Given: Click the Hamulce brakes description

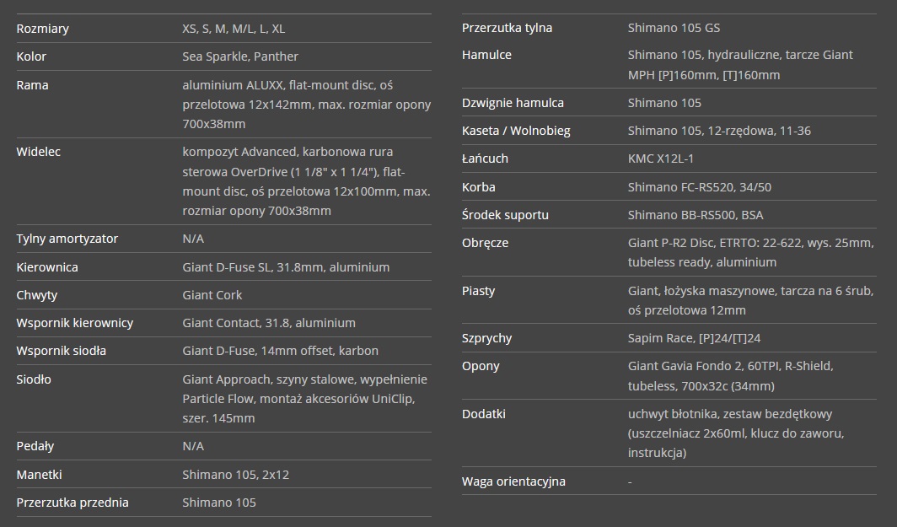Looking at the screenshot, I should point(740,65).
